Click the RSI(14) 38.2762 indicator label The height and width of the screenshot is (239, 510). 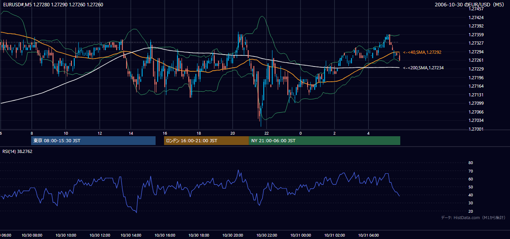click(x=18, y=151)
